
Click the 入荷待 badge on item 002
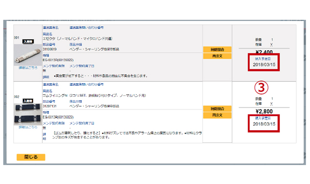[x=28, y=101]
